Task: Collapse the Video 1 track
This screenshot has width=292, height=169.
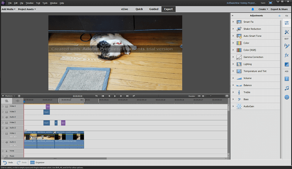Action: point(3,133)
